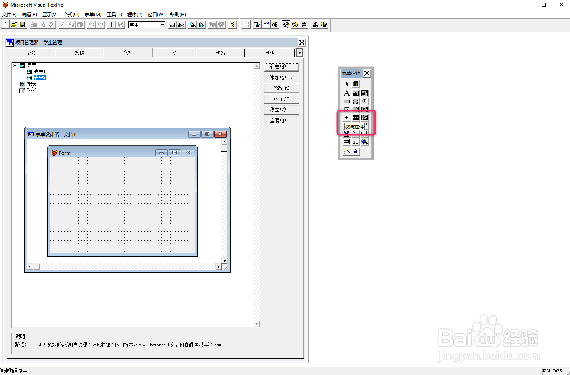This screenshot has width=570, height=375.
Task: Click the 添加(A)... button
Action: click(x=281, y=77)
